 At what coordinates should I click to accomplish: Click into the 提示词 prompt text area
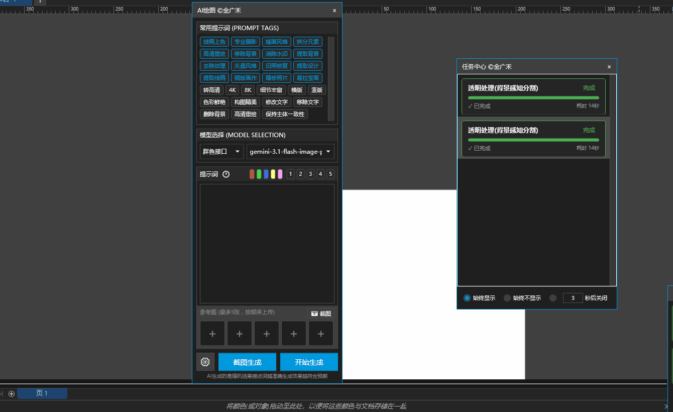(267, 244)
